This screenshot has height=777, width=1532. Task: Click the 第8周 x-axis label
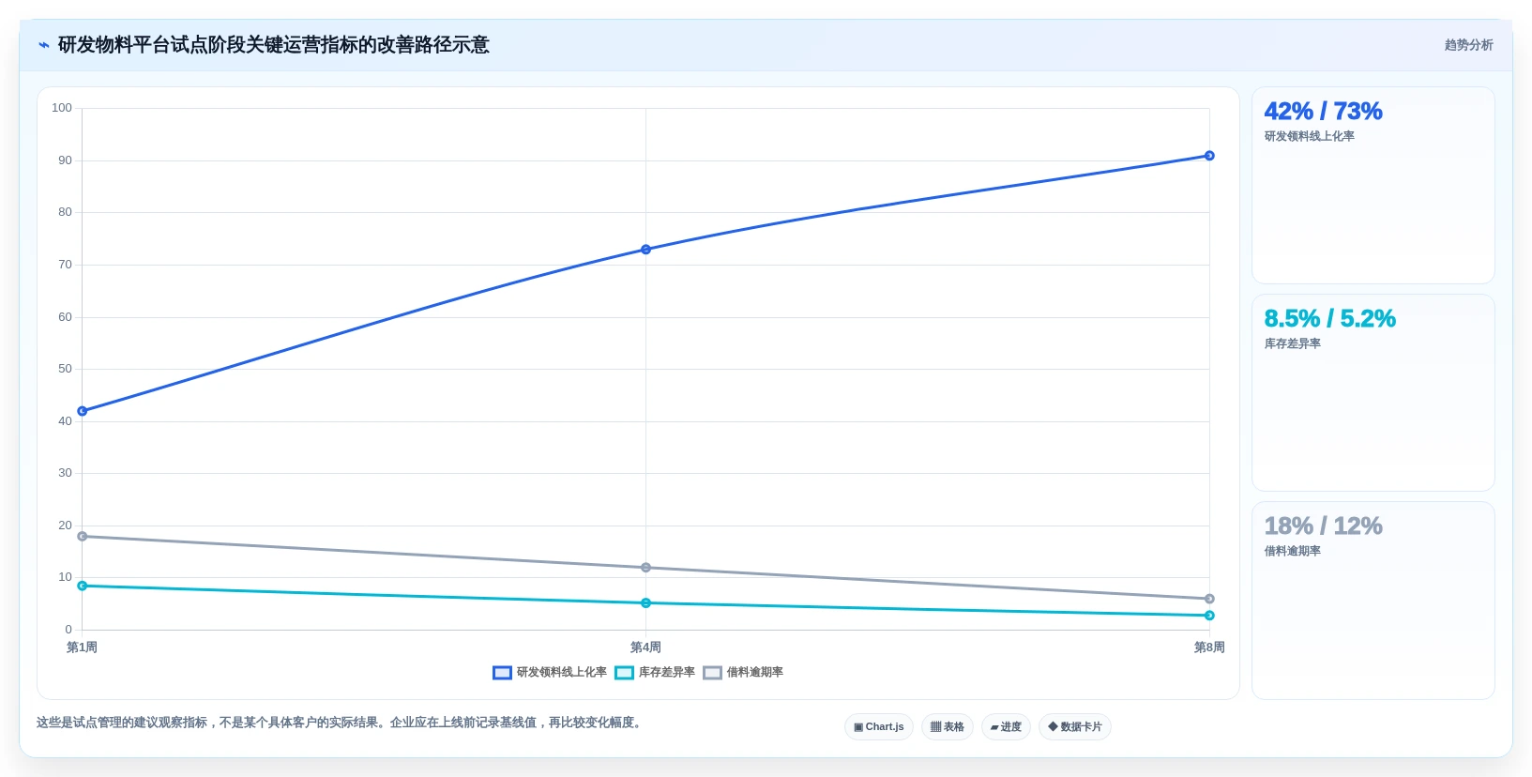(x=1209, y=647)
